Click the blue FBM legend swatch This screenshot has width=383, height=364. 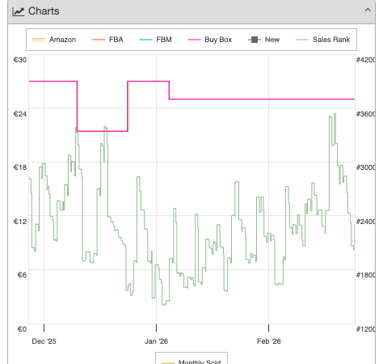tap(145, 40)
